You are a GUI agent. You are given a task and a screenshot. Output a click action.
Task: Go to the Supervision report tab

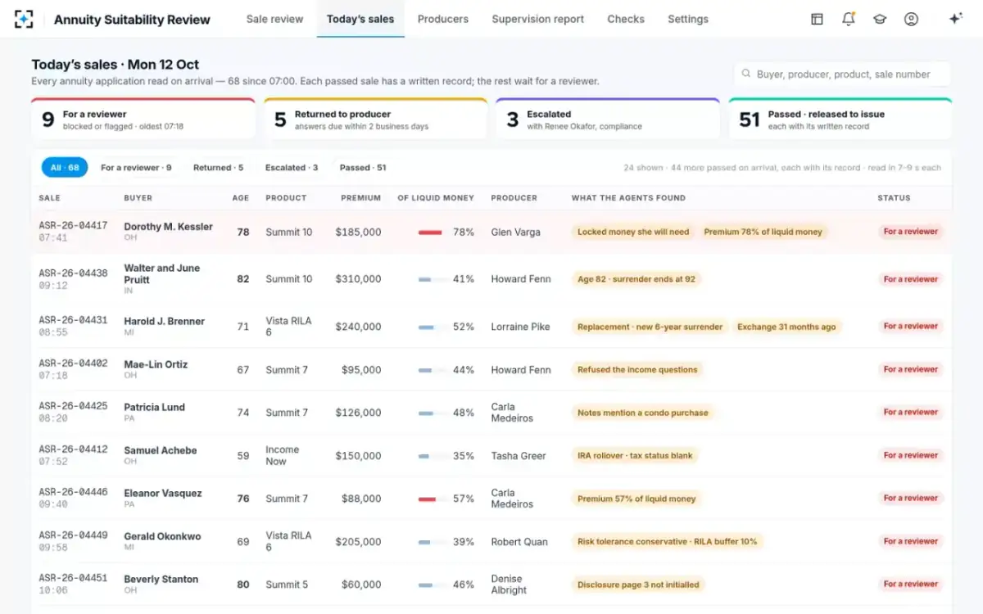[x=538, y=19]
